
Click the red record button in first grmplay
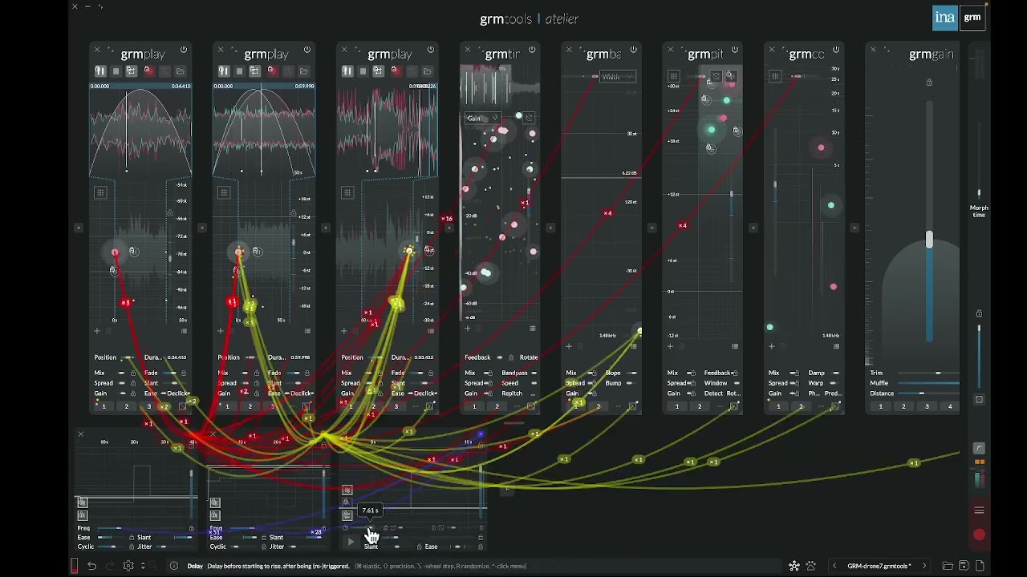pos(148,71)
